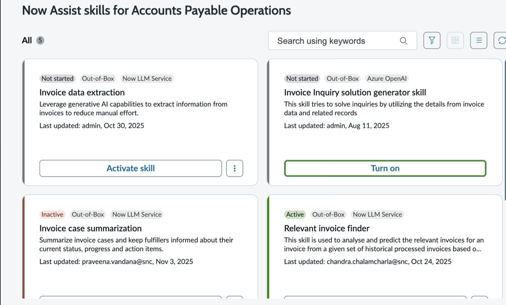Viewport: 506px width, 305px height.
Task: Open Invoice Inquiry solution generator skill title
Action: 355,92
